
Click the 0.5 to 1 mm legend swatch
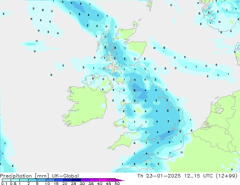(x=15, y=180)
